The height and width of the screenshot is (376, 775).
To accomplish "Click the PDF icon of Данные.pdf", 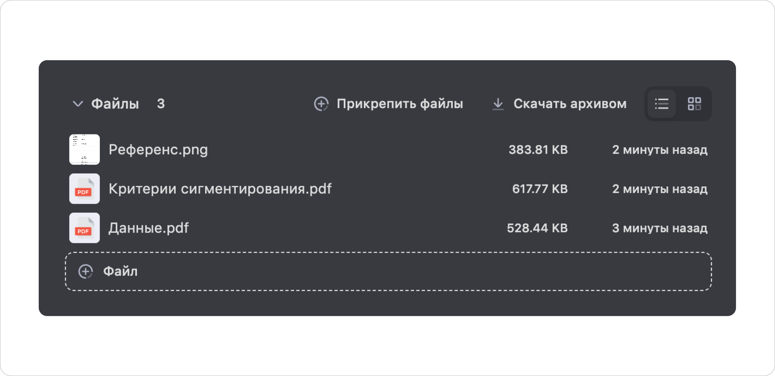I will (84, 228).
